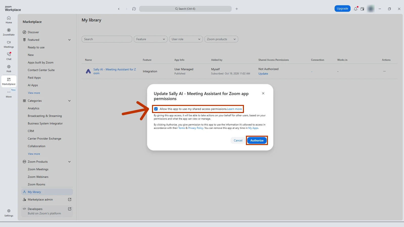Open Discover in the Marketplace menu
This screenshot has height=227, width=404.
click(x=33, y=32)
